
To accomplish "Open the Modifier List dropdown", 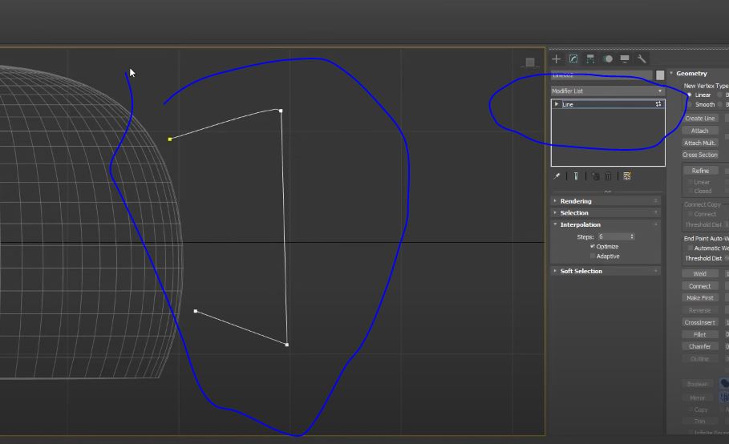I will pos(608,91).
